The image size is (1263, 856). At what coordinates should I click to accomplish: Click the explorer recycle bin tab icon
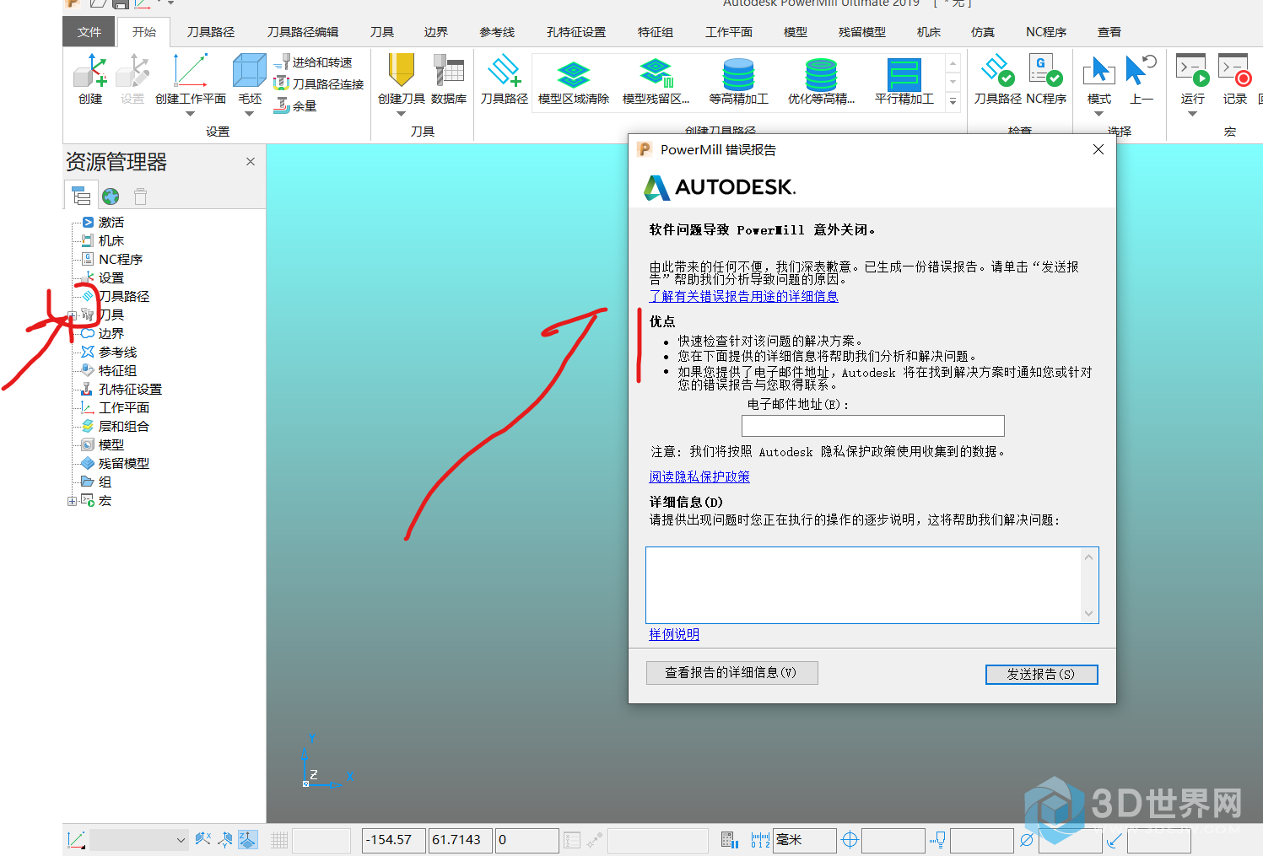[x=140, y=197]
